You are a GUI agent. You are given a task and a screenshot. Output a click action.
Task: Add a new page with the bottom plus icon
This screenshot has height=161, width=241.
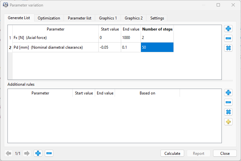coord(38,153)
